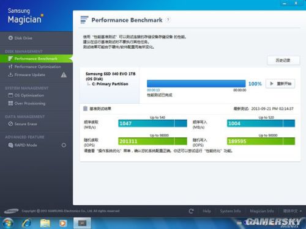Screen dimensions: 306x229
Task: Click the history button above the benchmark panel
Action: [x=283, y=60]
